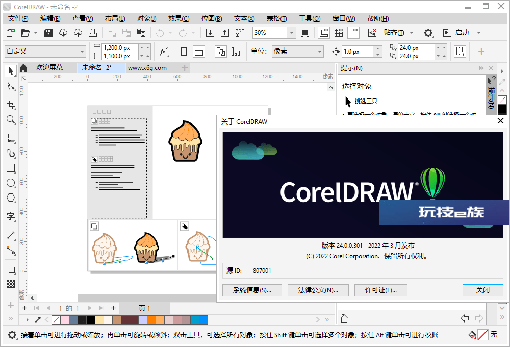510x347 pixels.
Task: Select the Artistic Media tool
Action: pos(11,153)
